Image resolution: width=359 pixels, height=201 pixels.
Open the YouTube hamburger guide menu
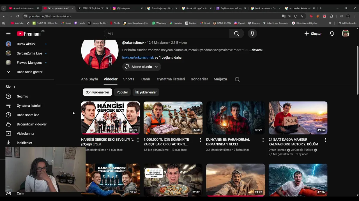point(8,33)
